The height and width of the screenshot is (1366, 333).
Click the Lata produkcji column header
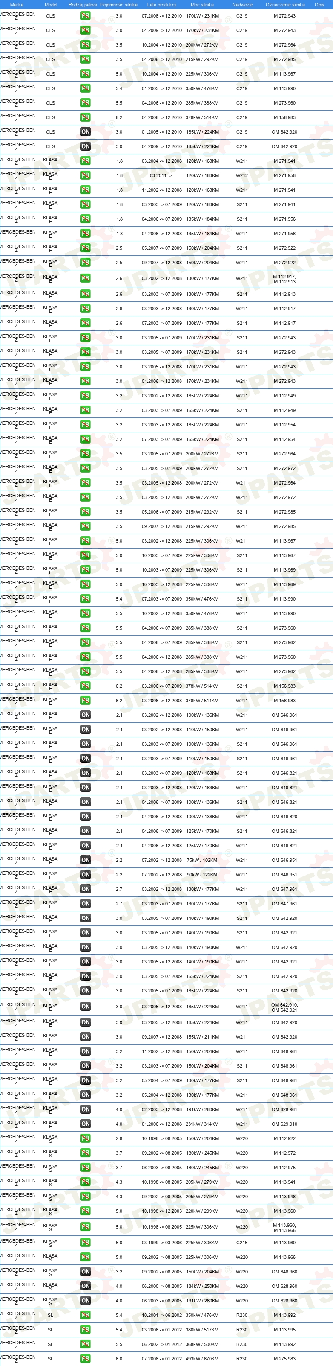point(162,5)
